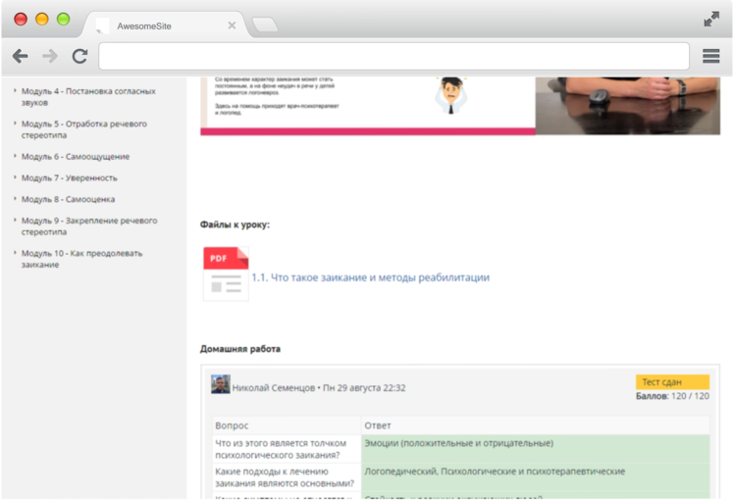The height and width of the screenshot is (500, 735).
Task: Select 'Модуль 6 - Самоощущение'
Action: click(x=76, y=156)
